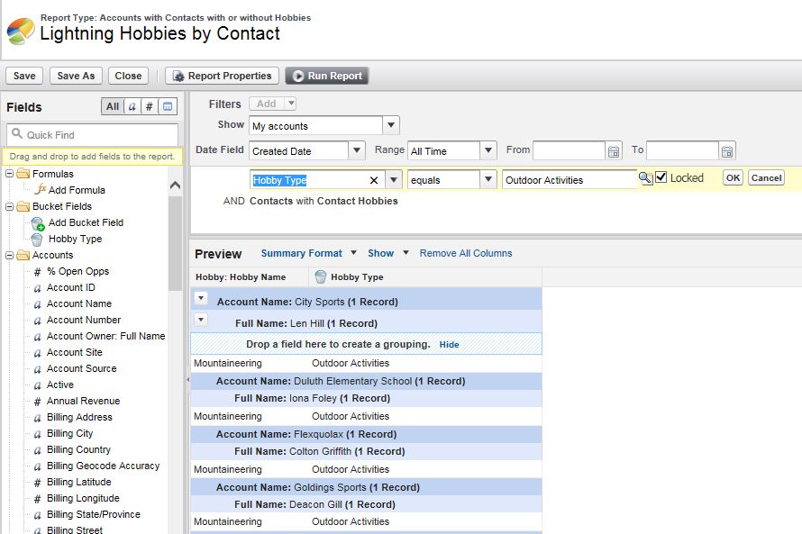802x534 pixels.
Task: Open Report Properties
Action: tap(222, 76)
